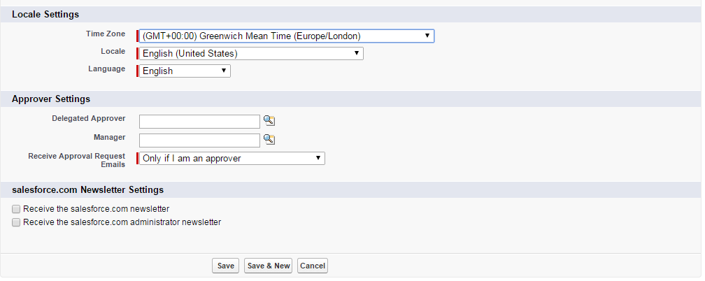Viewport: 705px width, 281px height.
Task: Open the Manager lookup magnifier icon
Action: pyautogui.click(x=269, y=139)
